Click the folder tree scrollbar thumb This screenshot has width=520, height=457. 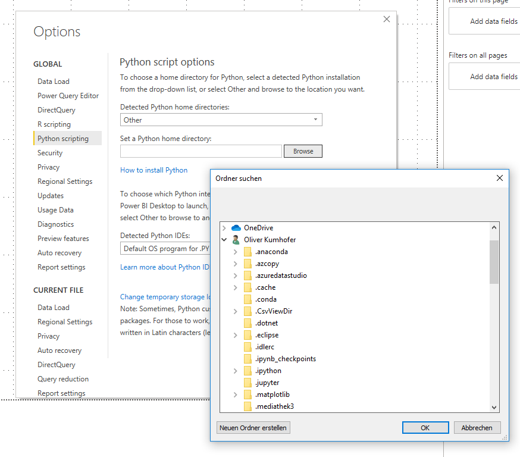pyautogui.click(x=494, y=262)
